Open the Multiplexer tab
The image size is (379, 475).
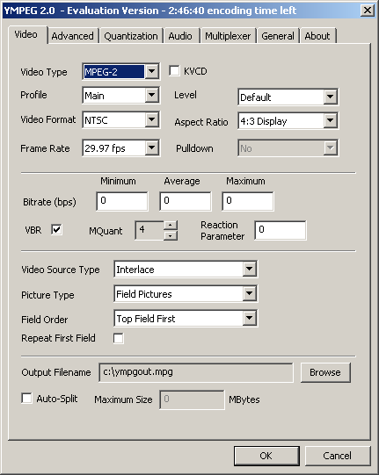pos(228,36)
